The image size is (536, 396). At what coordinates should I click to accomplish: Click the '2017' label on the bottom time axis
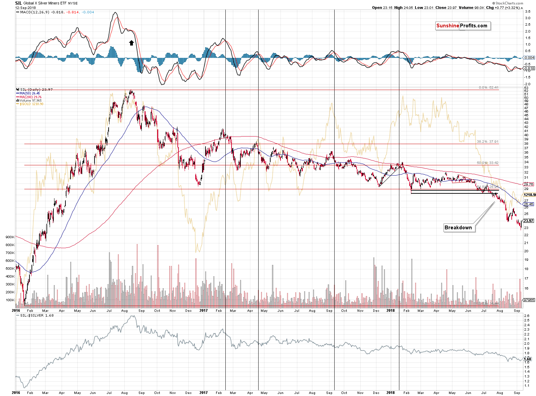[x=203, y=393]
